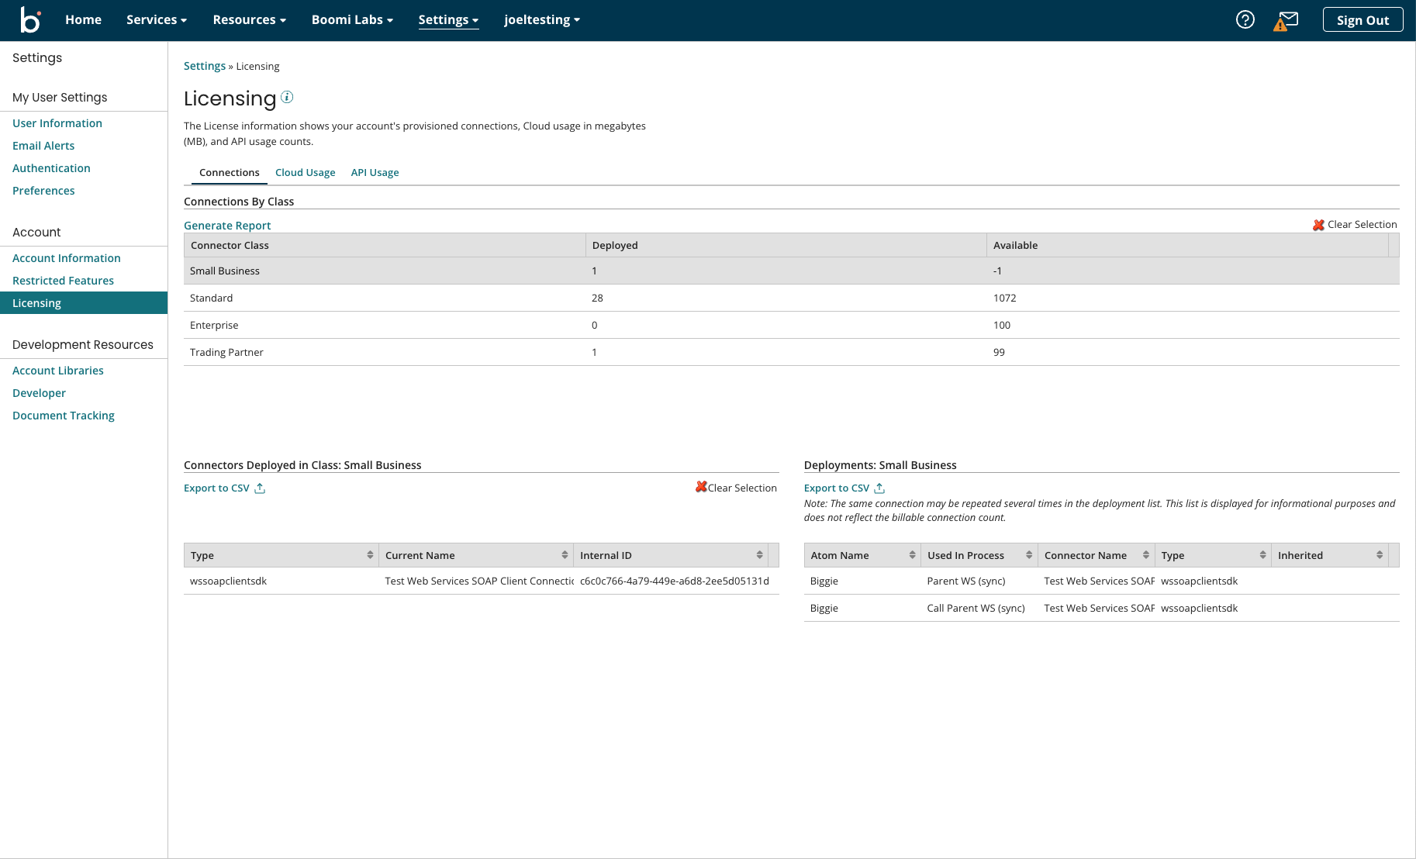Open Account Information in sidebar

coord(67,258)
